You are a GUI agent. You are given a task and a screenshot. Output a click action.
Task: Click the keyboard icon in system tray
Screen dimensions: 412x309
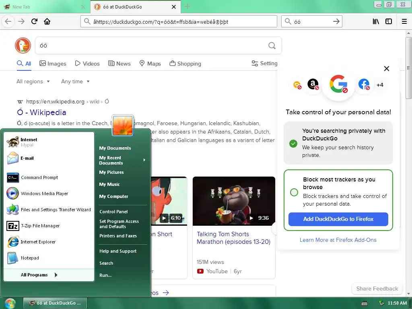pos(365,303)
